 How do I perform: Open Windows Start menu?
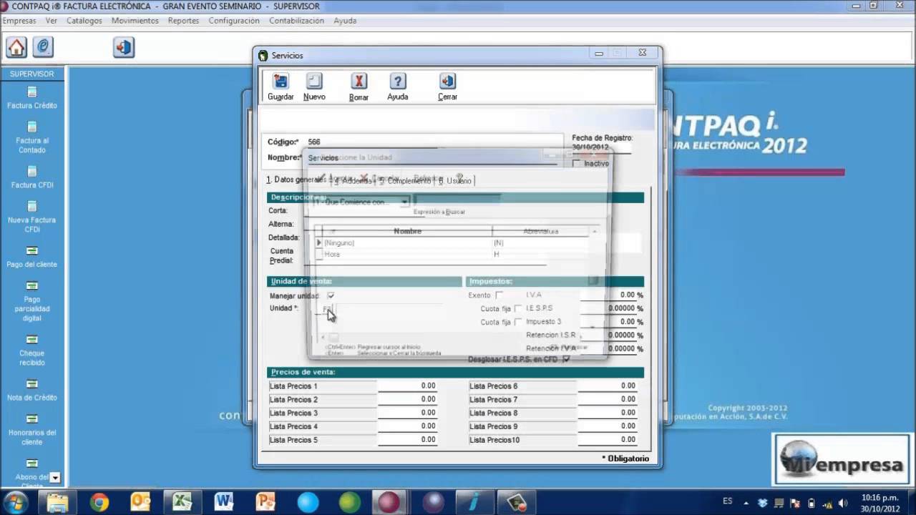point(15,502)
